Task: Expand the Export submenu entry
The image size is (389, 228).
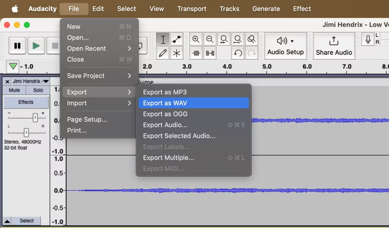Action: [99, 92]
